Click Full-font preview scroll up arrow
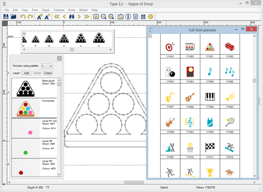 pos(254,36)
